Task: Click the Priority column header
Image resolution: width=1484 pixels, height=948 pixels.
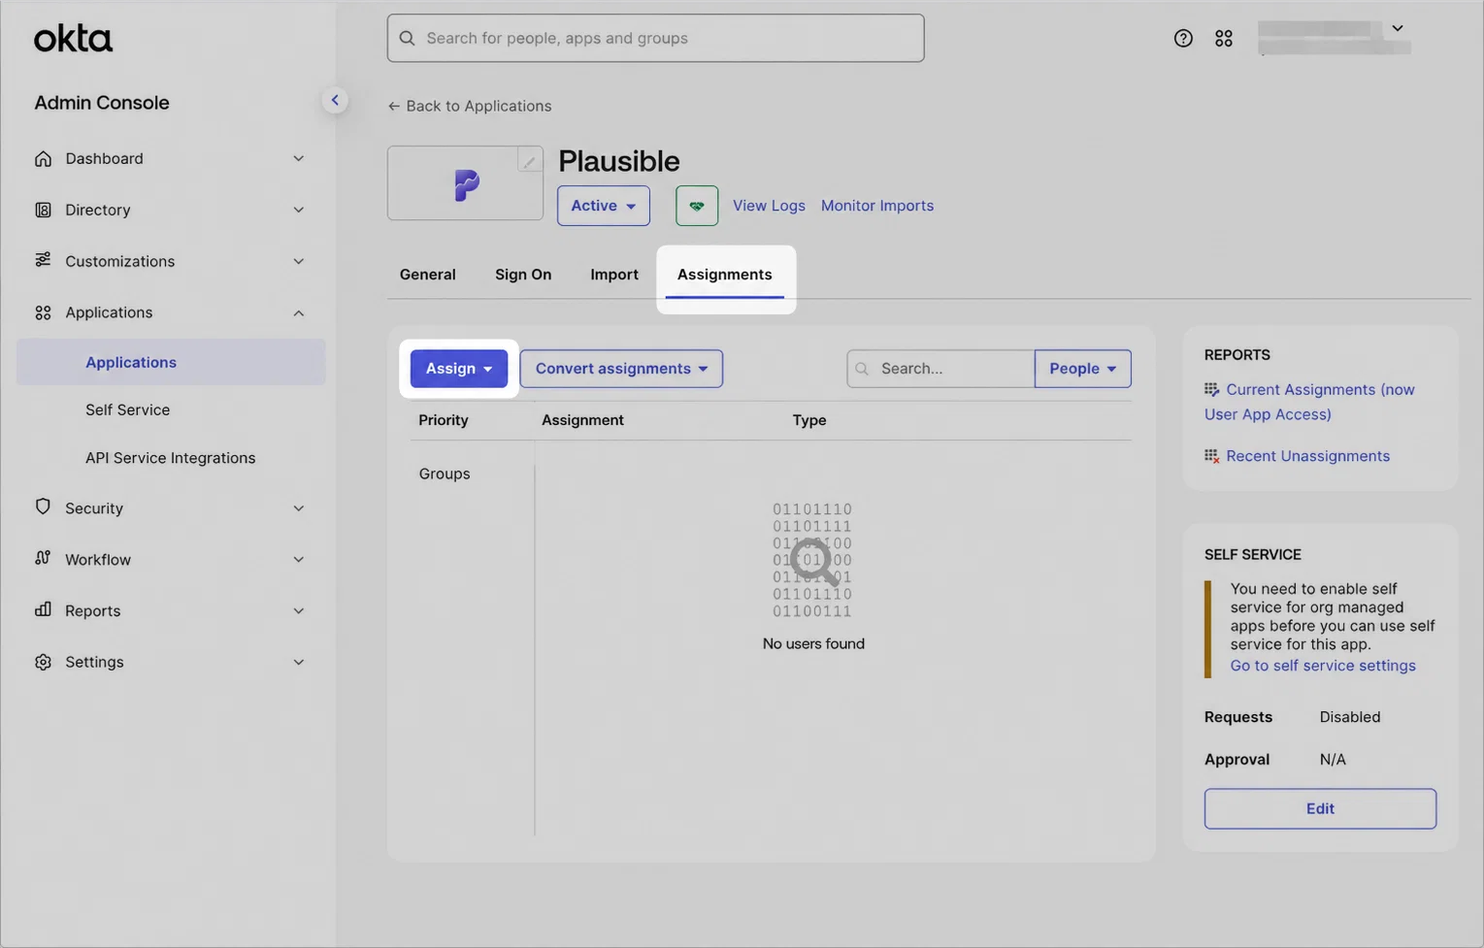Action: (444, 420)
